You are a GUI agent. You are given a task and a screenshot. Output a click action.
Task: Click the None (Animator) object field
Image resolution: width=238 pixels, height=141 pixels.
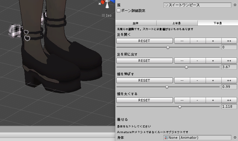click(x=197, y=138)
